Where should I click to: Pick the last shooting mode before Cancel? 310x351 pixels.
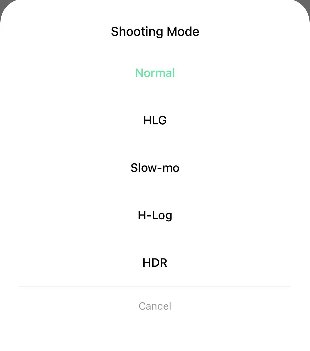click(x=155, y=263)
